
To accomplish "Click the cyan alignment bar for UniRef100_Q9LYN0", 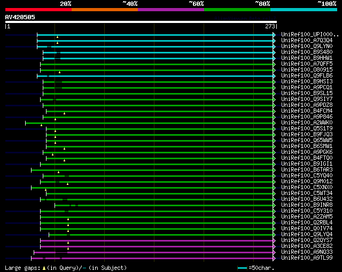I will pyautogui.click(x=160, y=46).
